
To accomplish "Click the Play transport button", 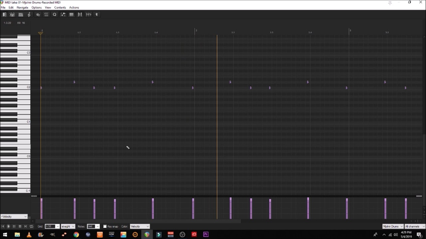I will (8, 226).
